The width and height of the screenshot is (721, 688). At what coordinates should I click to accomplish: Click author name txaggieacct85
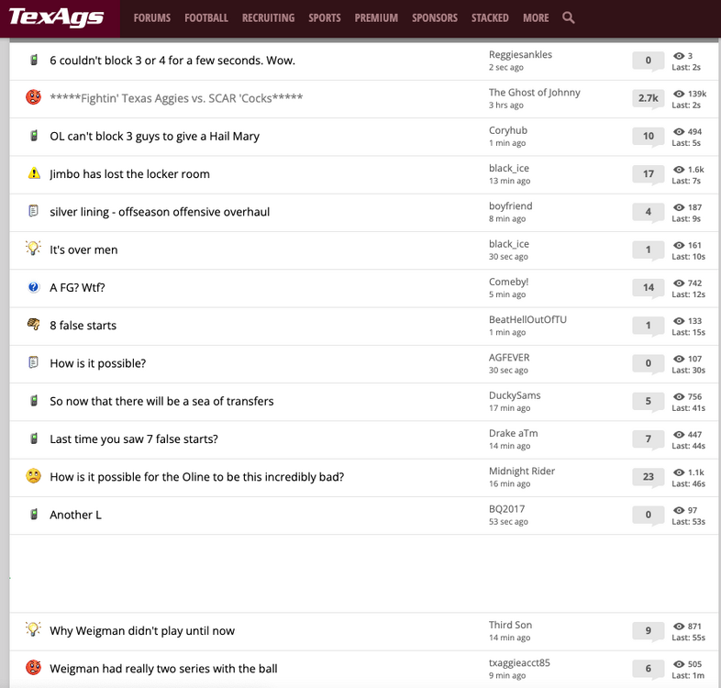(519, 662)
